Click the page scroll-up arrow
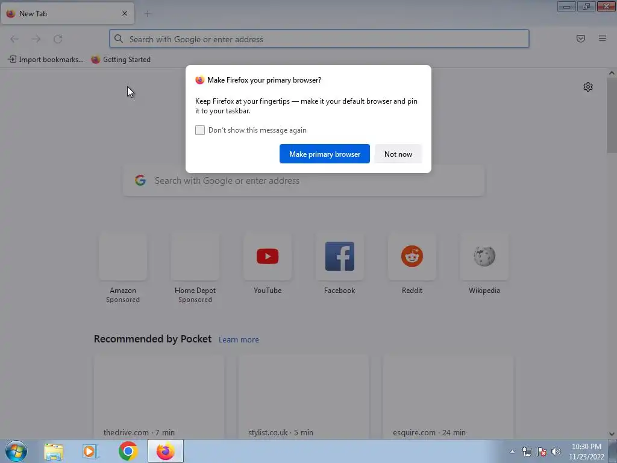Viewport: 617px width, 463px height. [612, 73]
